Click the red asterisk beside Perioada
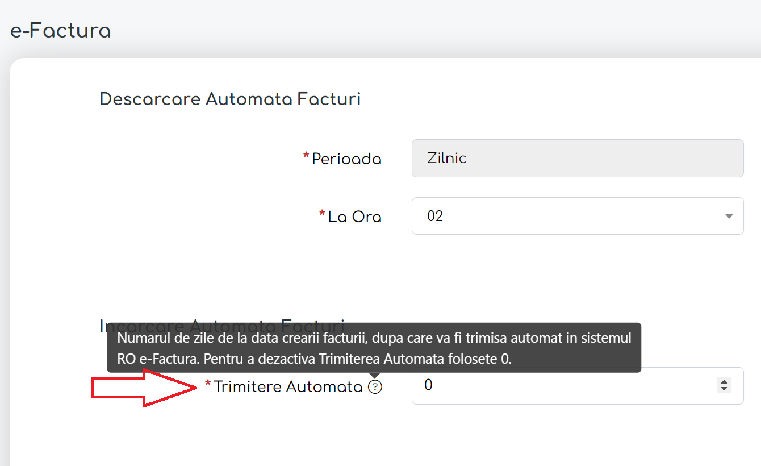 pos(307,156)
